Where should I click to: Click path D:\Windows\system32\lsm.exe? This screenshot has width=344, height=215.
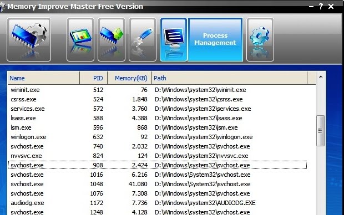coord(196,127)
